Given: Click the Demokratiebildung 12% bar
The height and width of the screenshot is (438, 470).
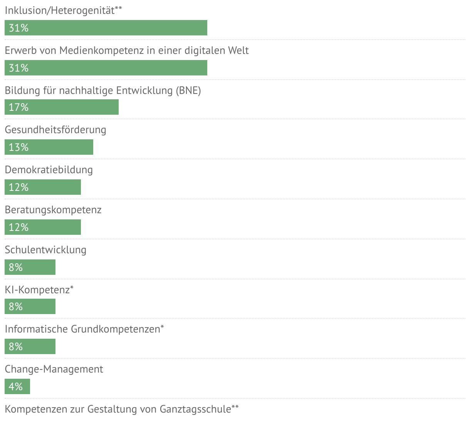Looking at the screenshot, I should click(x=43, y=187).
